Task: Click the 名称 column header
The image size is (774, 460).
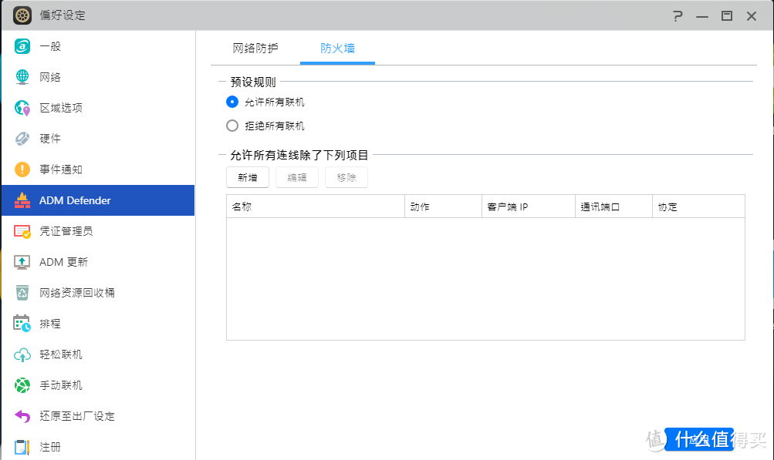Action: pyautogui.click(x=316, y=206)
